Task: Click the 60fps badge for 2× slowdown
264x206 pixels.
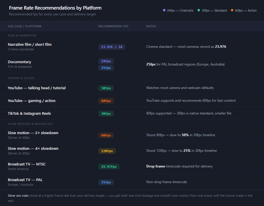Action: (106, 135)
